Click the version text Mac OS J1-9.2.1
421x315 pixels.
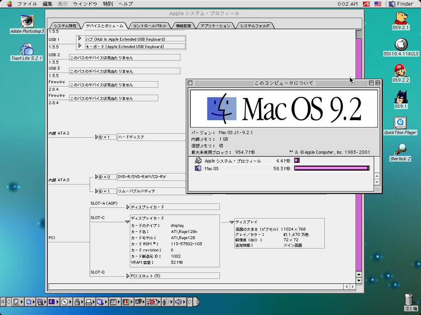pos(236,132)
